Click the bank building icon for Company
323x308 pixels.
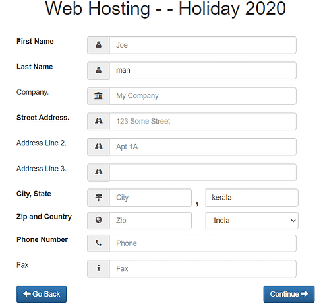(x=98, y=96)
